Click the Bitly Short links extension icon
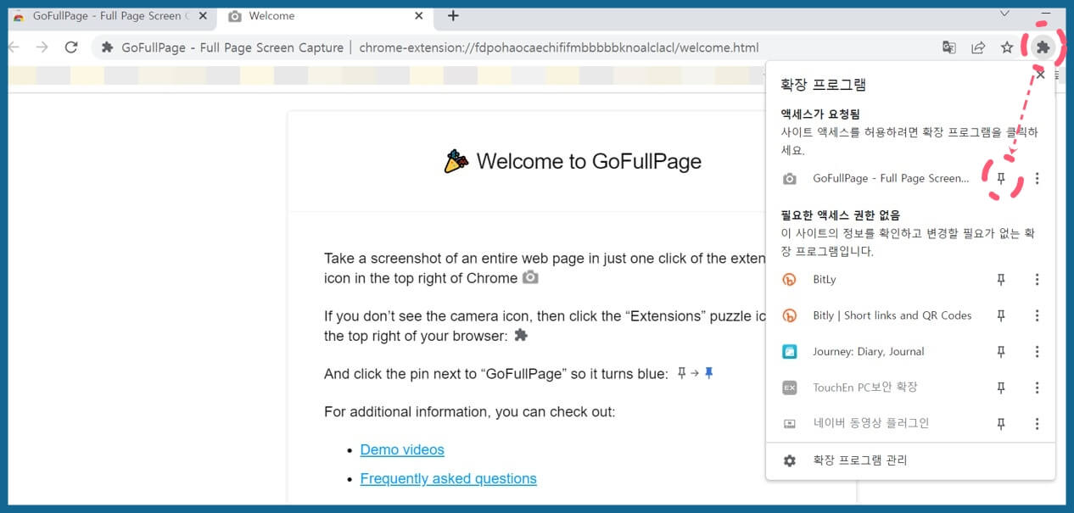The width and height of the screenshot is (1074, 513). pos(790,315)
